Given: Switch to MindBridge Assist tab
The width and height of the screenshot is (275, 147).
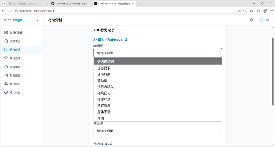Looking at the screenshot, I should 114,4.
